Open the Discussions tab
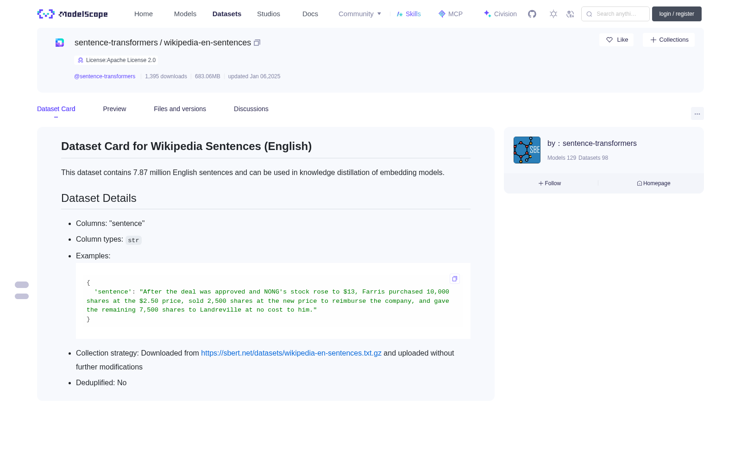Screen dimensions: 741x463 [x=251, y=109]
